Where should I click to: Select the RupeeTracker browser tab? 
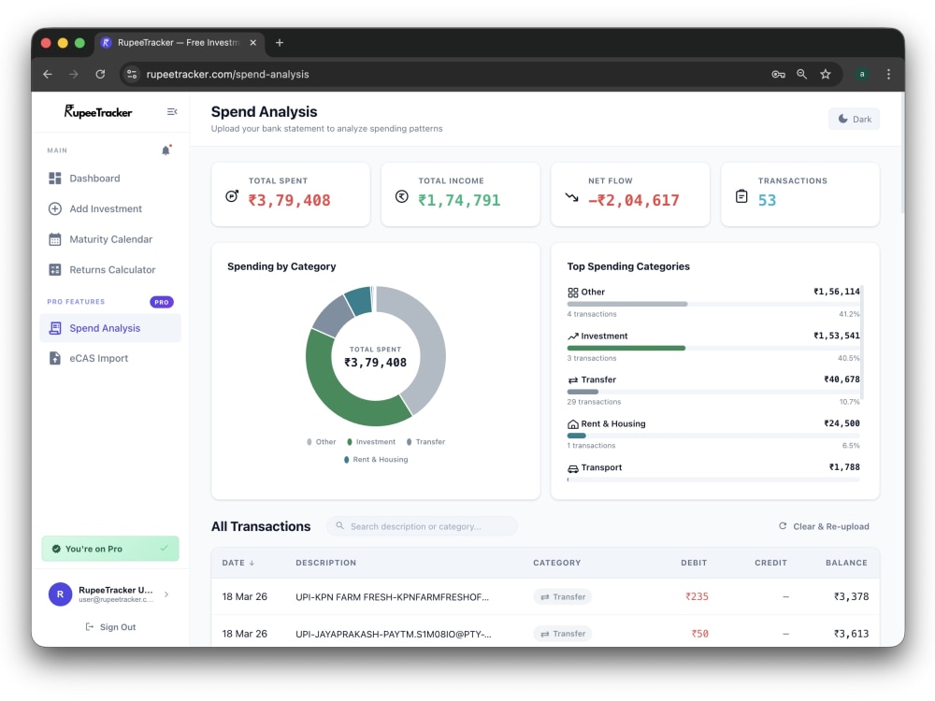pyautogui.click(x=179, y=42)
